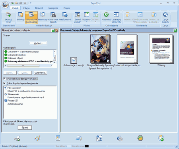179x149 pixels.
Task: Click the printer icon in Send To bar
Action: tap(120, 138)
